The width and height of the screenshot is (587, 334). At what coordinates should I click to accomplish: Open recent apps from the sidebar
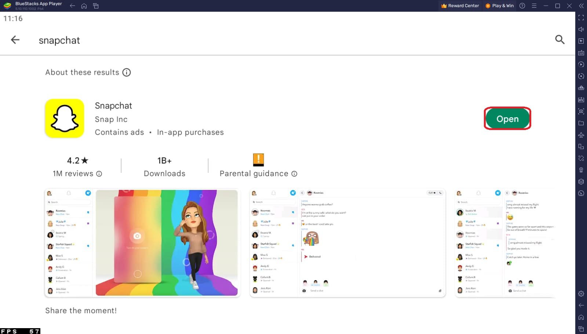pos(581,329)
